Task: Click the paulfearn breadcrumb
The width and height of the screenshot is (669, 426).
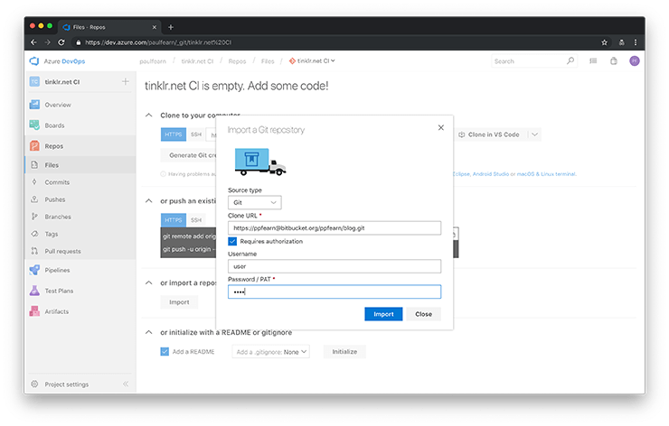Action: tap(153, 61)
